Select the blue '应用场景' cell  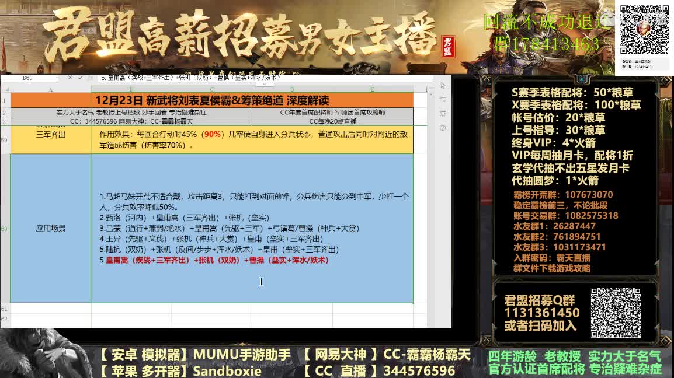click(x=51, y=229)
